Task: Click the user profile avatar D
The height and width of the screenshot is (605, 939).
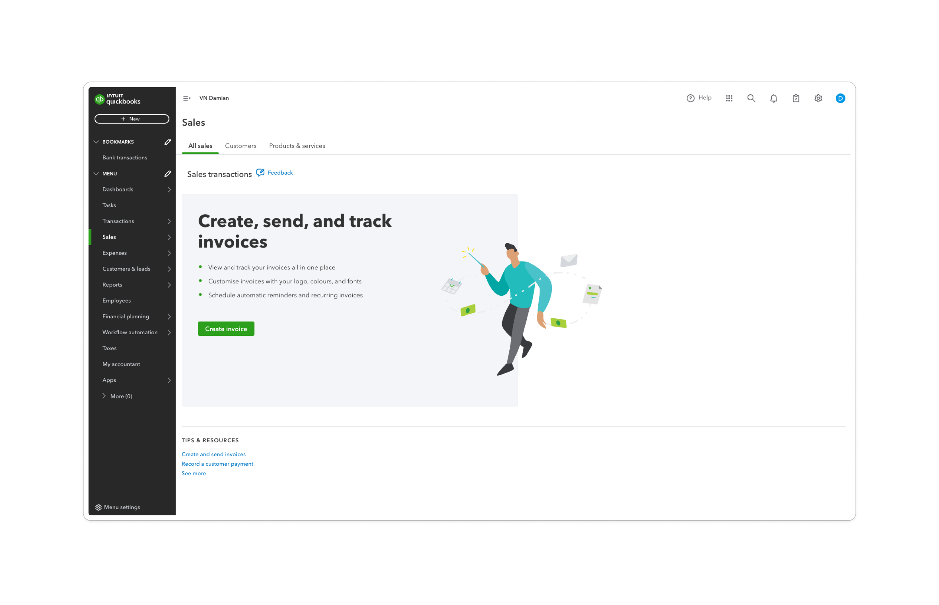Action: [840, 98]
